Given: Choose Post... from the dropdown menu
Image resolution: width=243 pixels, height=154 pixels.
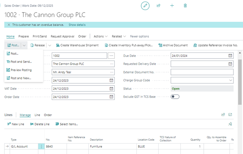Looking at the screenshot, I should point(23,54).
